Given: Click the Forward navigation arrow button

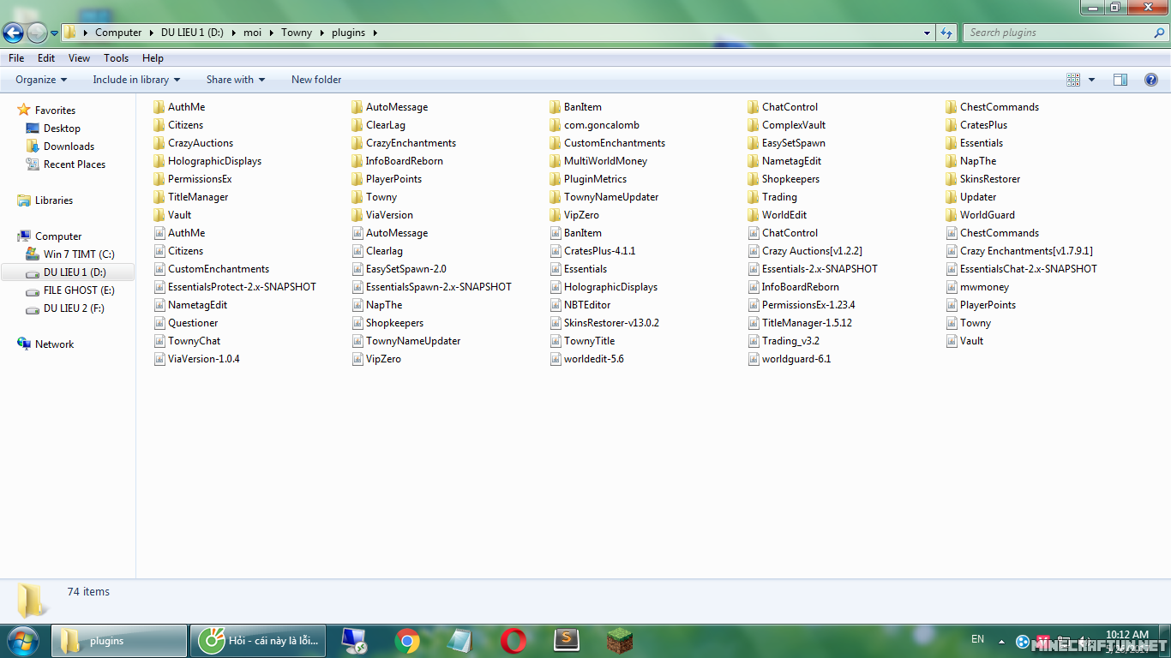Looking at the screenshot, I should pos(37,33).
